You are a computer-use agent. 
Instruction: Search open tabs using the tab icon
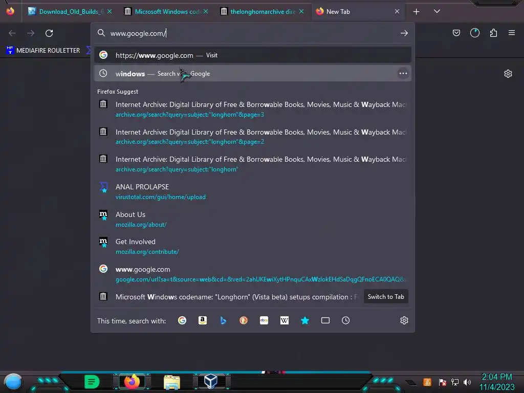pyautogui.click(x=325, y=320)
